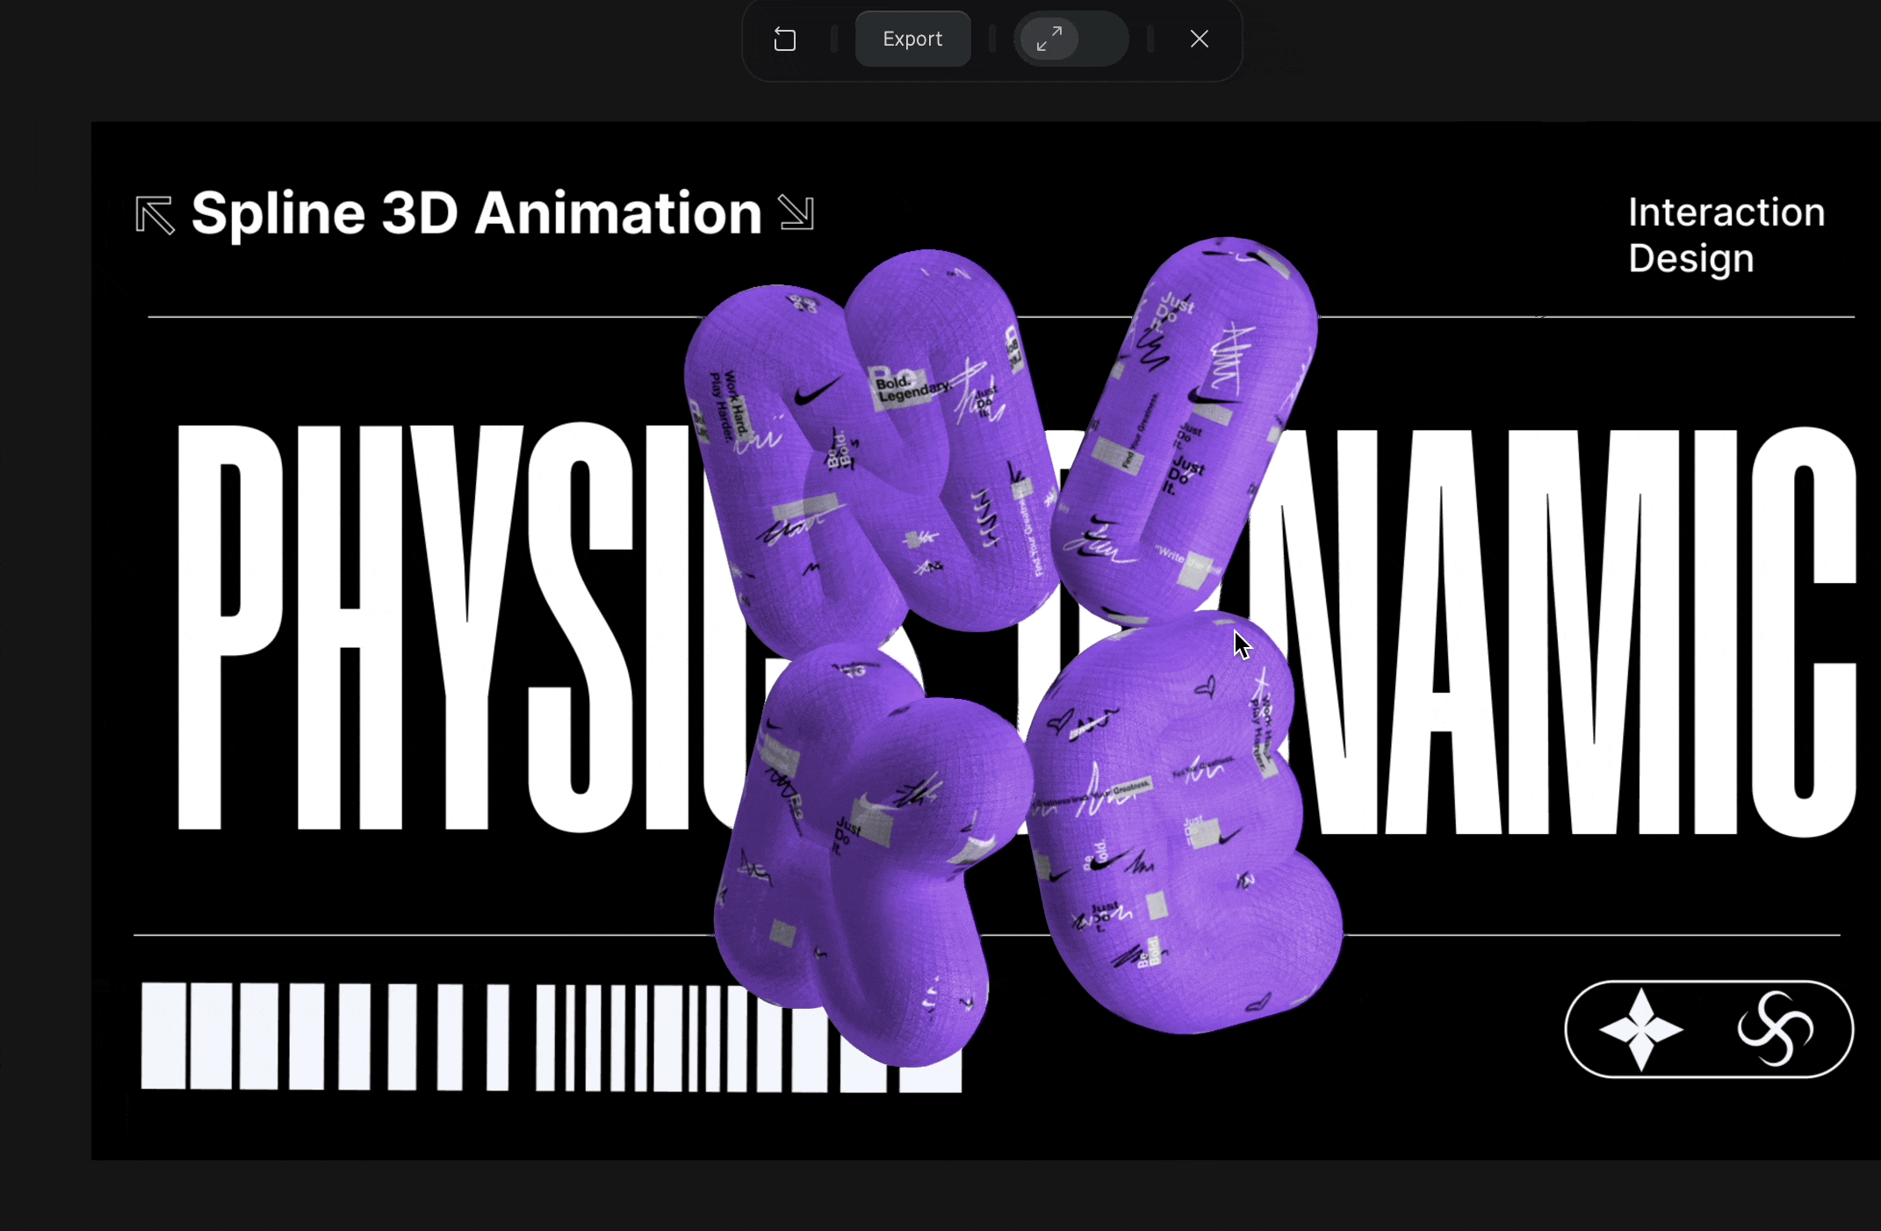This screenshot has height=1231, width=1881.
Task: Click the 'Spline 3D Animation' heading
Action: [476, 213]
